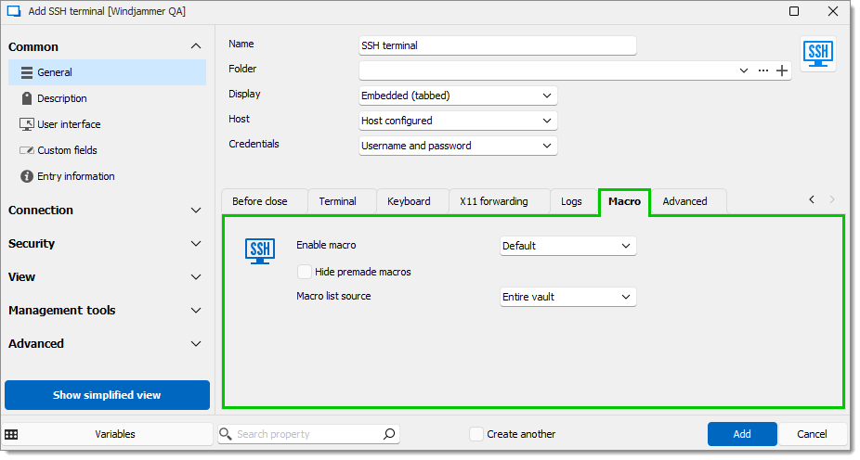Image resolution: width=860 pixels, height=460 pixels.
Task: Click the Search property field
Action: tap(308, 434)
